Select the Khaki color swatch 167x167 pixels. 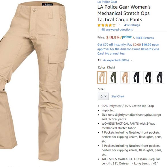tap(102, 77)
